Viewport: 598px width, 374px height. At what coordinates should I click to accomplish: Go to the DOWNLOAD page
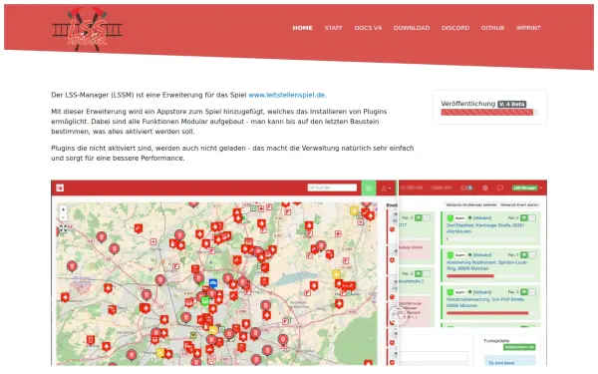click(x=412, y=28)
